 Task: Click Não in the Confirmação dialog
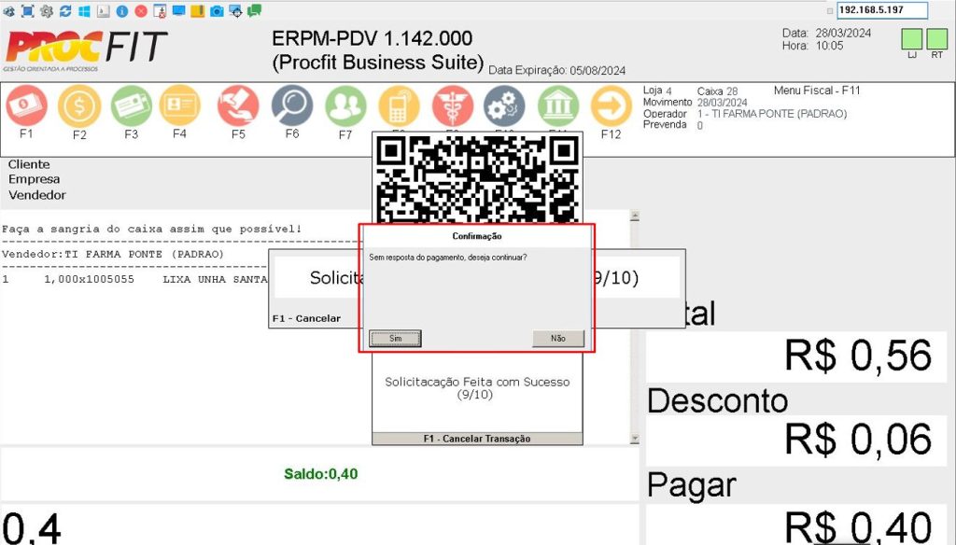pyautogui.click(x=558, y=339)
